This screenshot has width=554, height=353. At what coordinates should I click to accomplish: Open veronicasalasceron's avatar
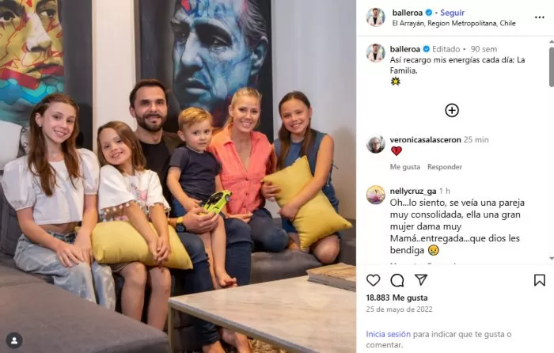coord(376,144)
